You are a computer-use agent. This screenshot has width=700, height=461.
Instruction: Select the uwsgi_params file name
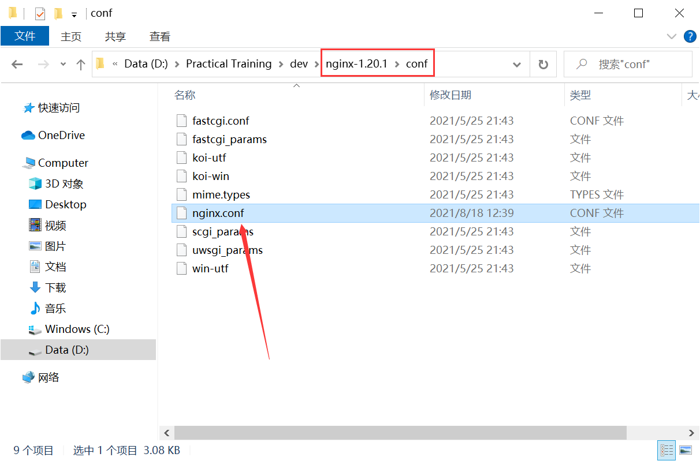[228, 250]
